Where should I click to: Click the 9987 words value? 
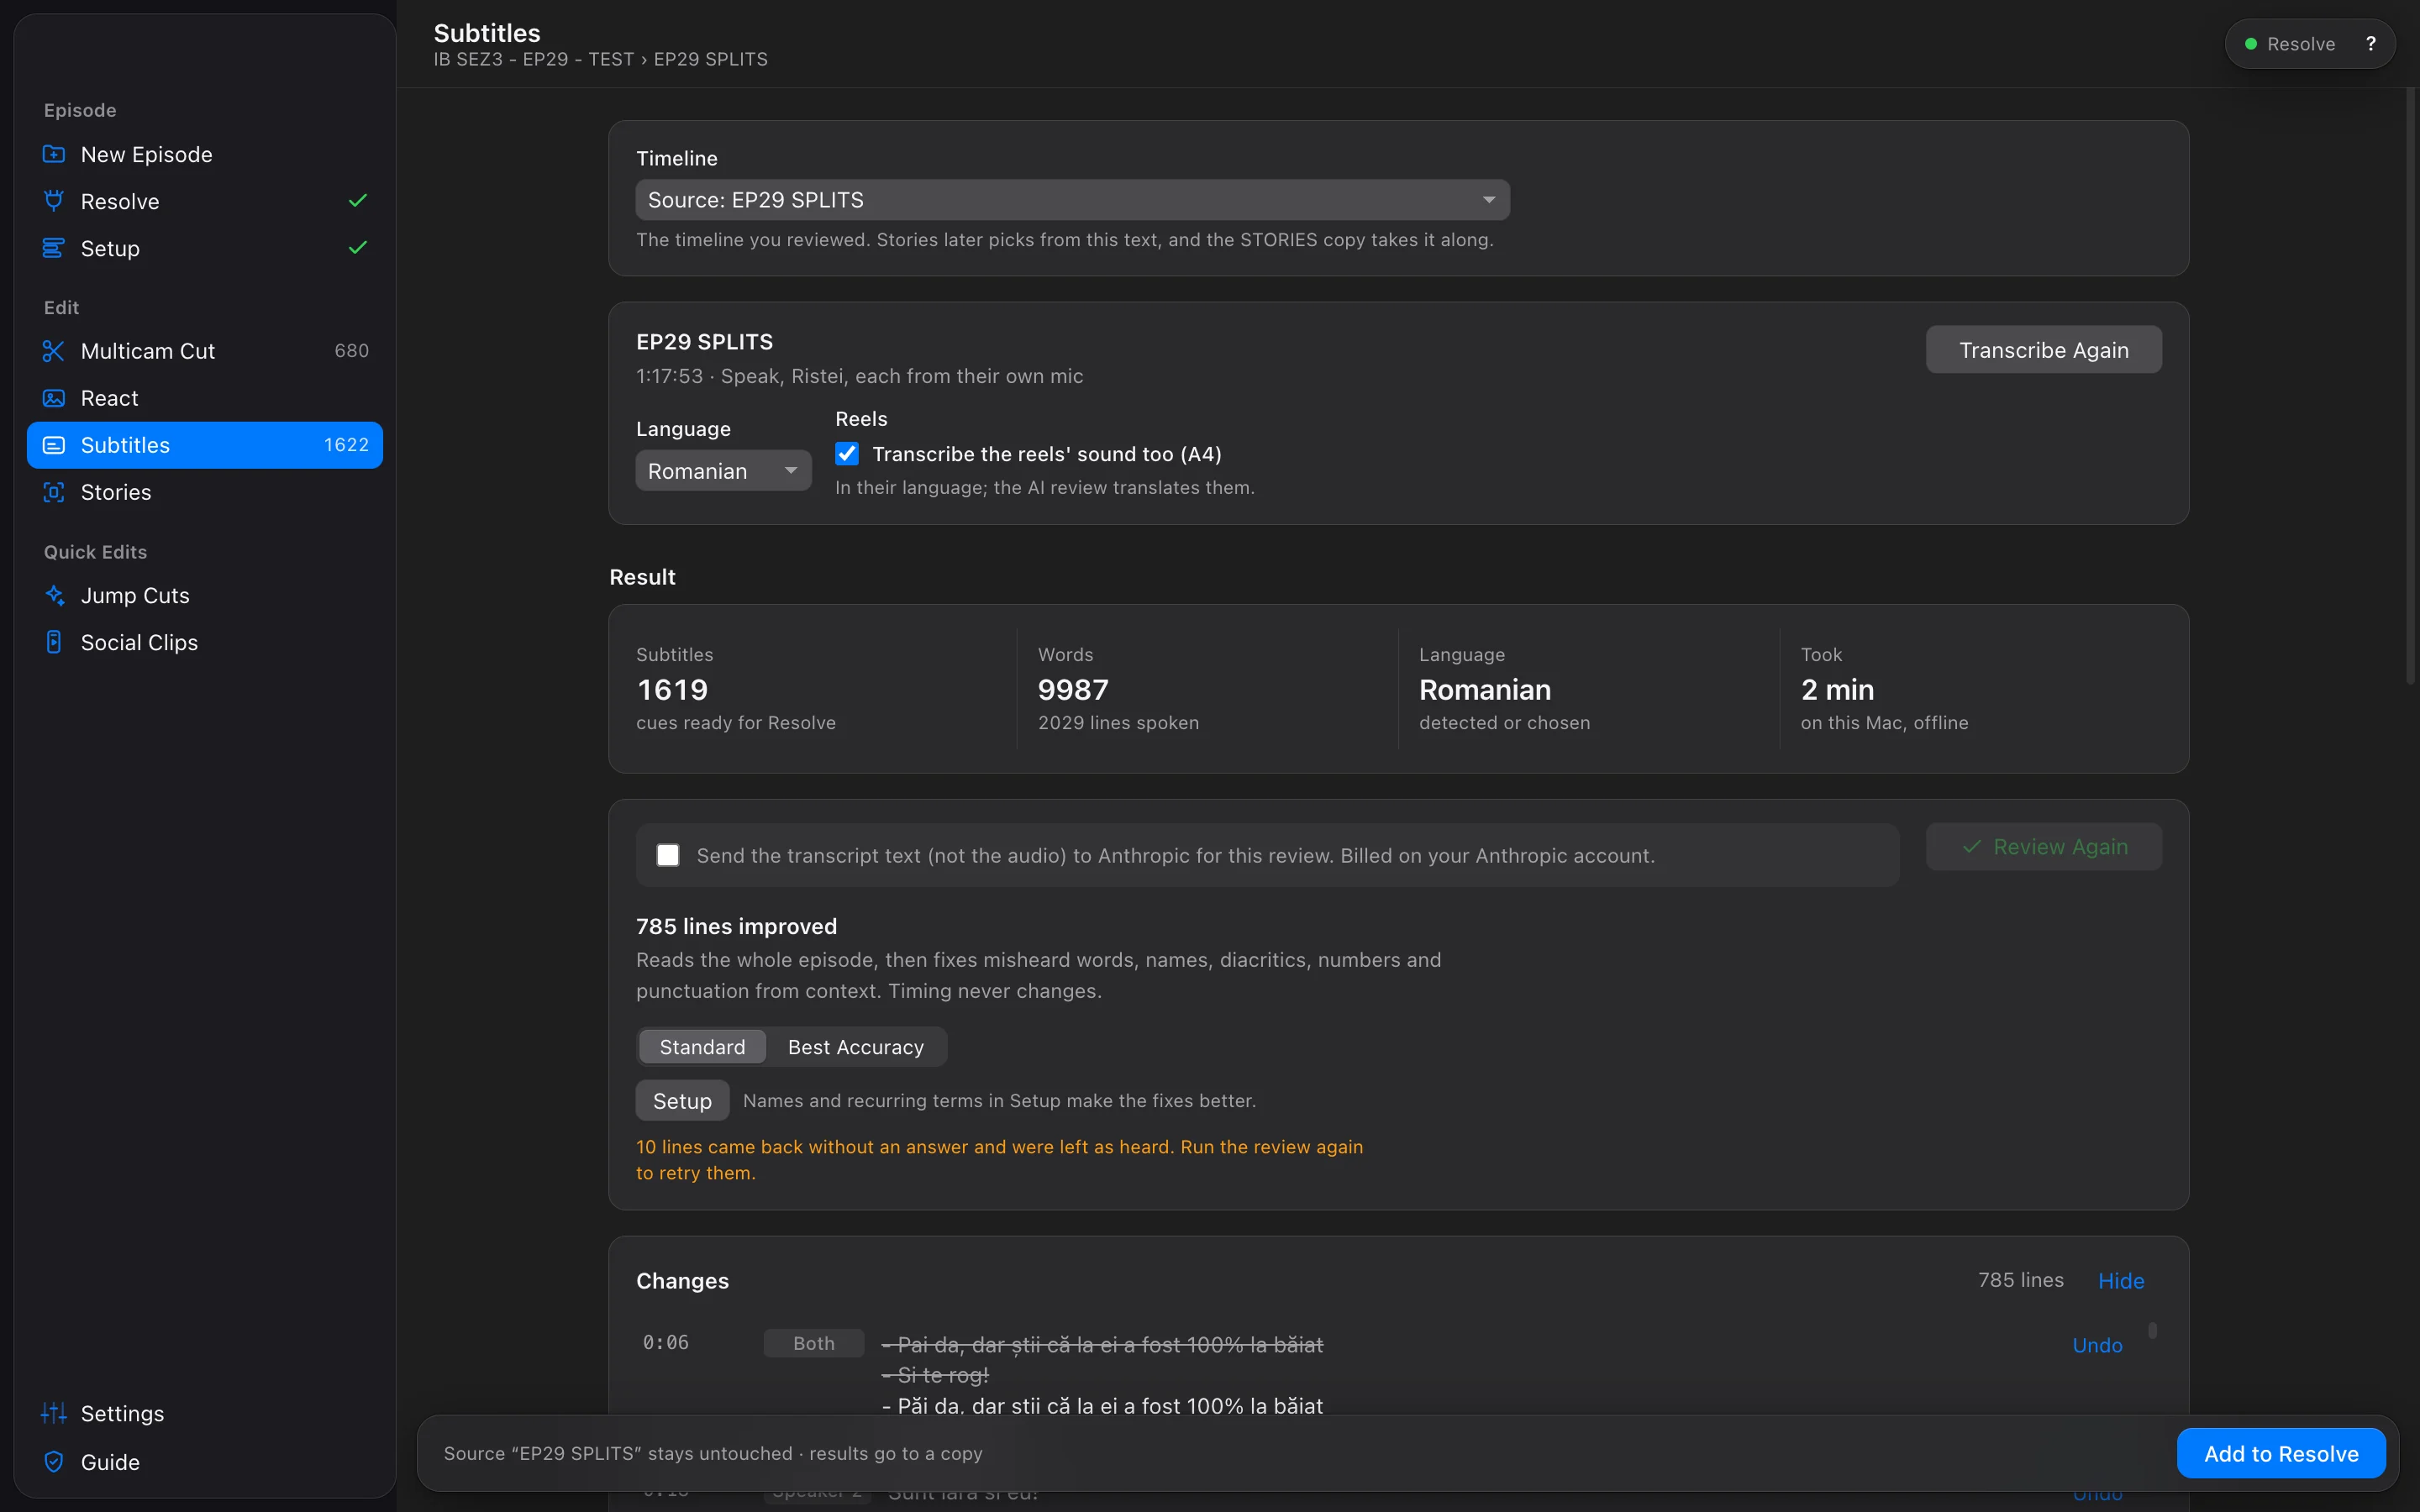(x=1073, y=690)
